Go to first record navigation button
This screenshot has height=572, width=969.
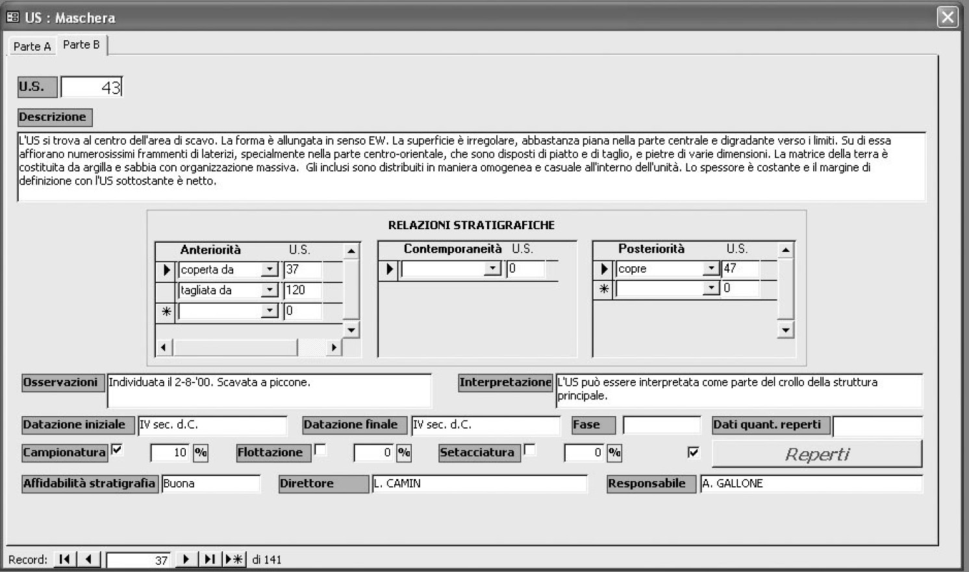[x=64, y=559]
